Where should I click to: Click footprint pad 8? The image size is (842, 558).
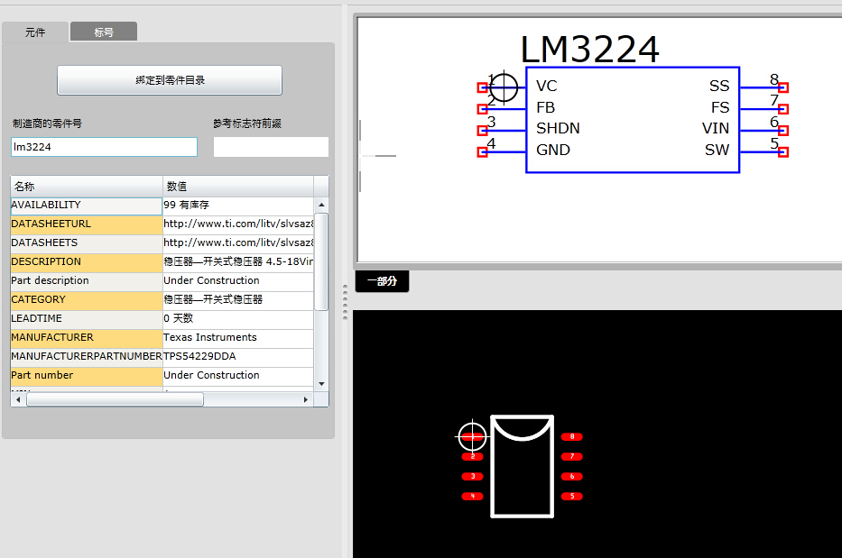click(x=572, y=436)
